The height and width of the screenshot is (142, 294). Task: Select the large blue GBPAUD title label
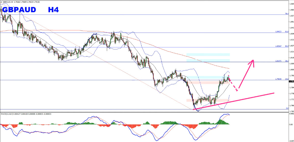coord(20,10)
